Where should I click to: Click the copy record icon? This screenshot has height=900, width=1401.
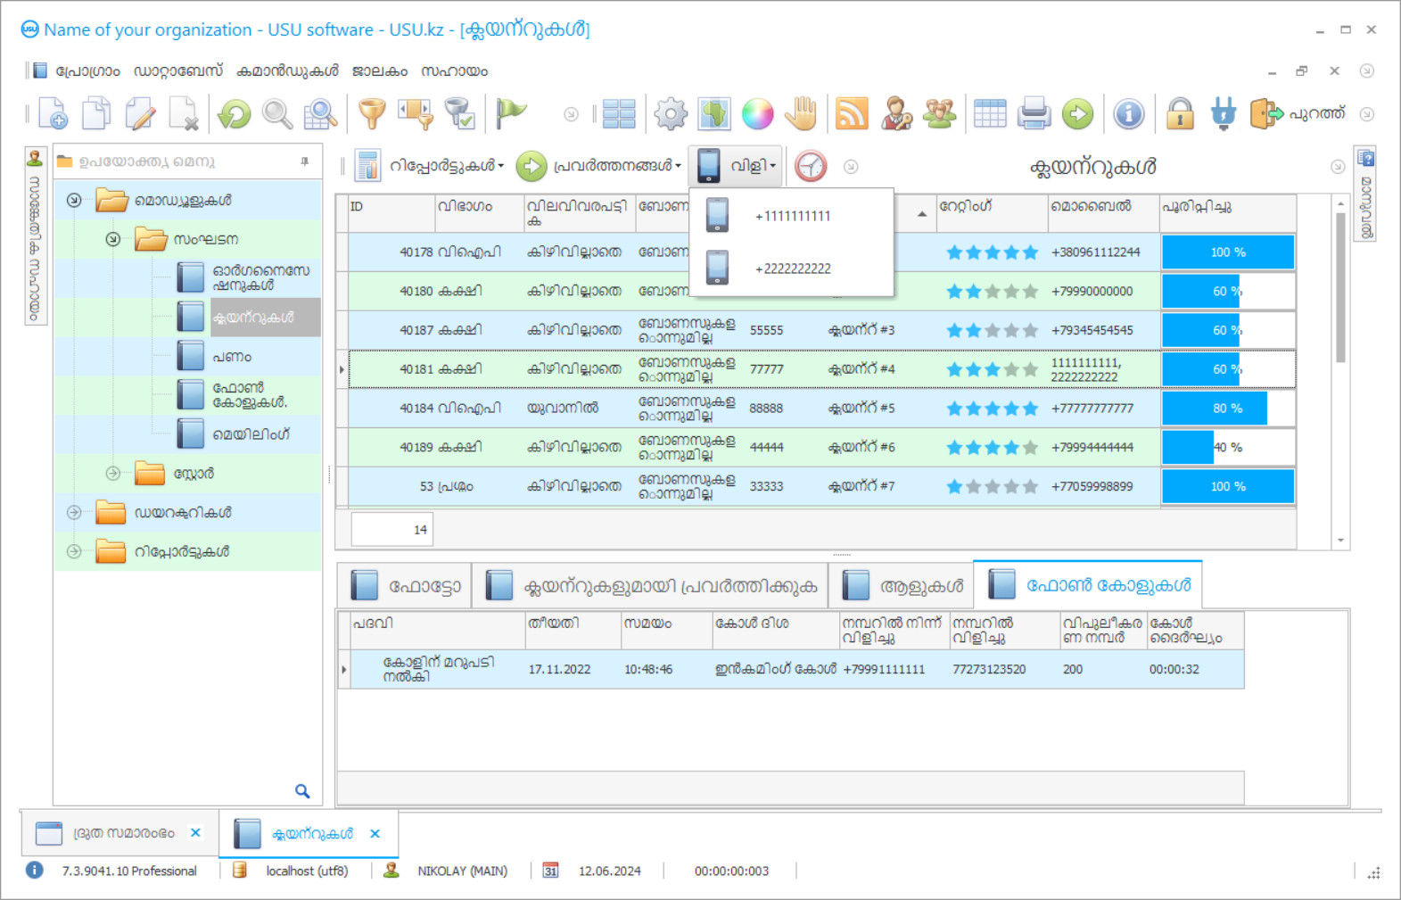click(96, 114)
